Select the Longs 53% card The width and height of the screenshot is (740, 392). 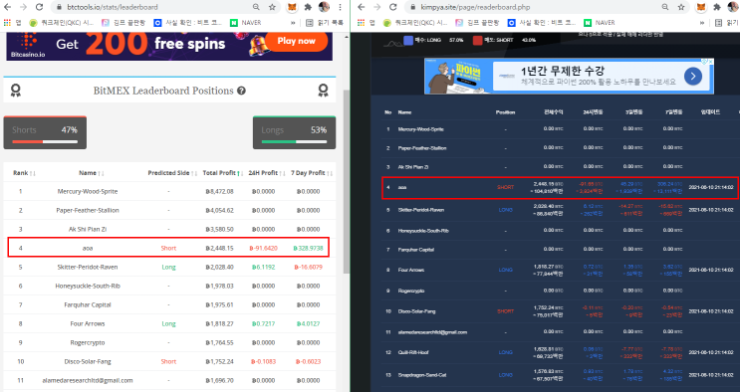click(294, 132)
